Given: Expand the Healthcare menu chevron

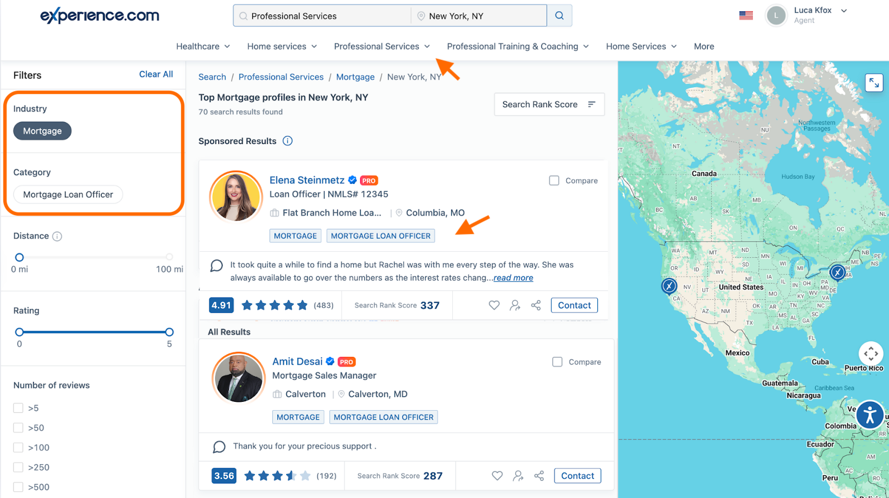Looking at the screenshot, I should point(227,47).
